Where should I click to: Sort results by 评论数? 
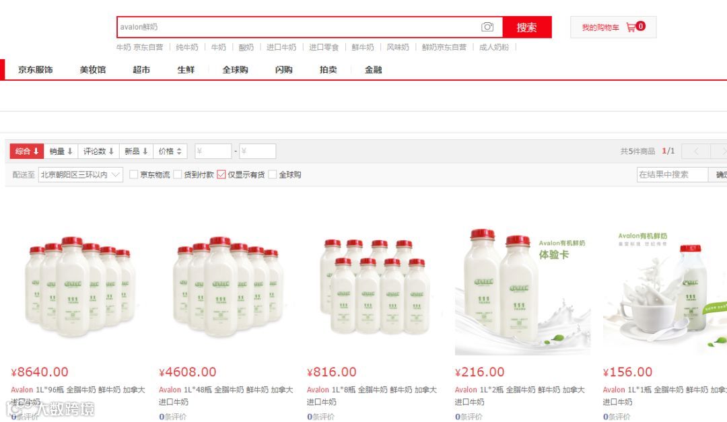pyautogui.click(x=98, y=151)
